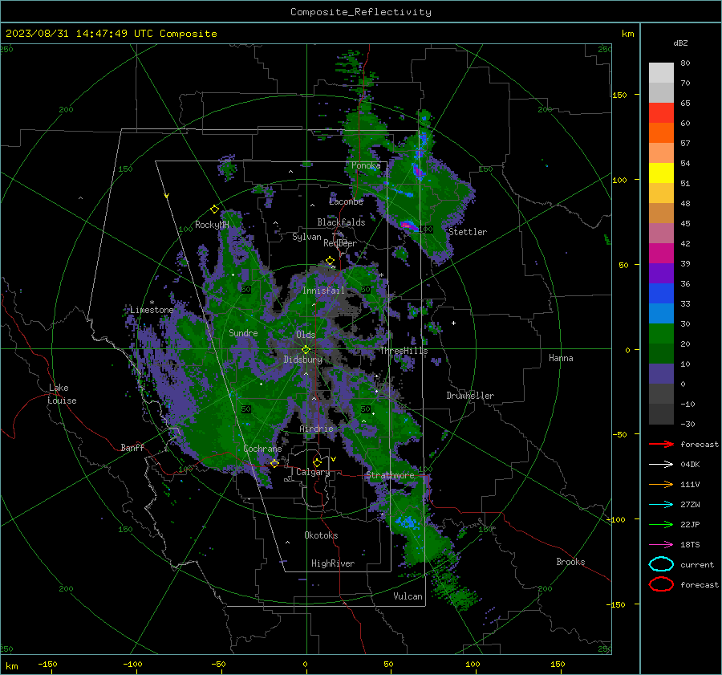Click the red 65 dBZ color swatch
The height and width of the screenshot is (675, 722).
[661, 113]
